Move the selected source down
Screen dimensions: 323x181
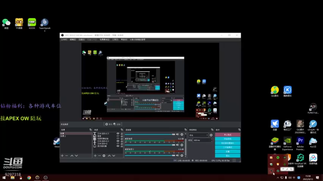[114, 156]
